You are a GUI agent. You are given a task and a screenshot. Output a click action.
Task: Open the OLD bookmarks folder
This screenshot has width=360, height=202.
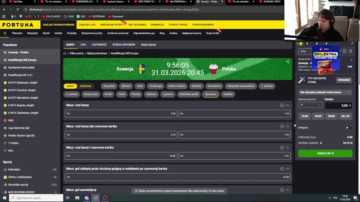coord(69,17)
